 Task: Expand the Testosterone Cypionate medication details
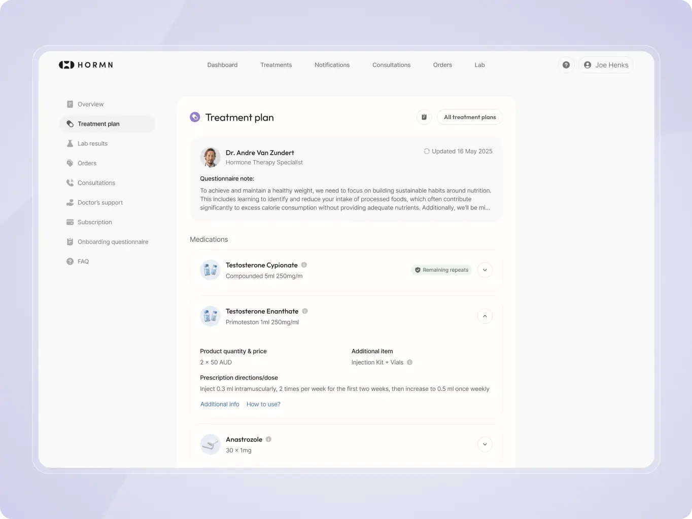pos(485,270)
